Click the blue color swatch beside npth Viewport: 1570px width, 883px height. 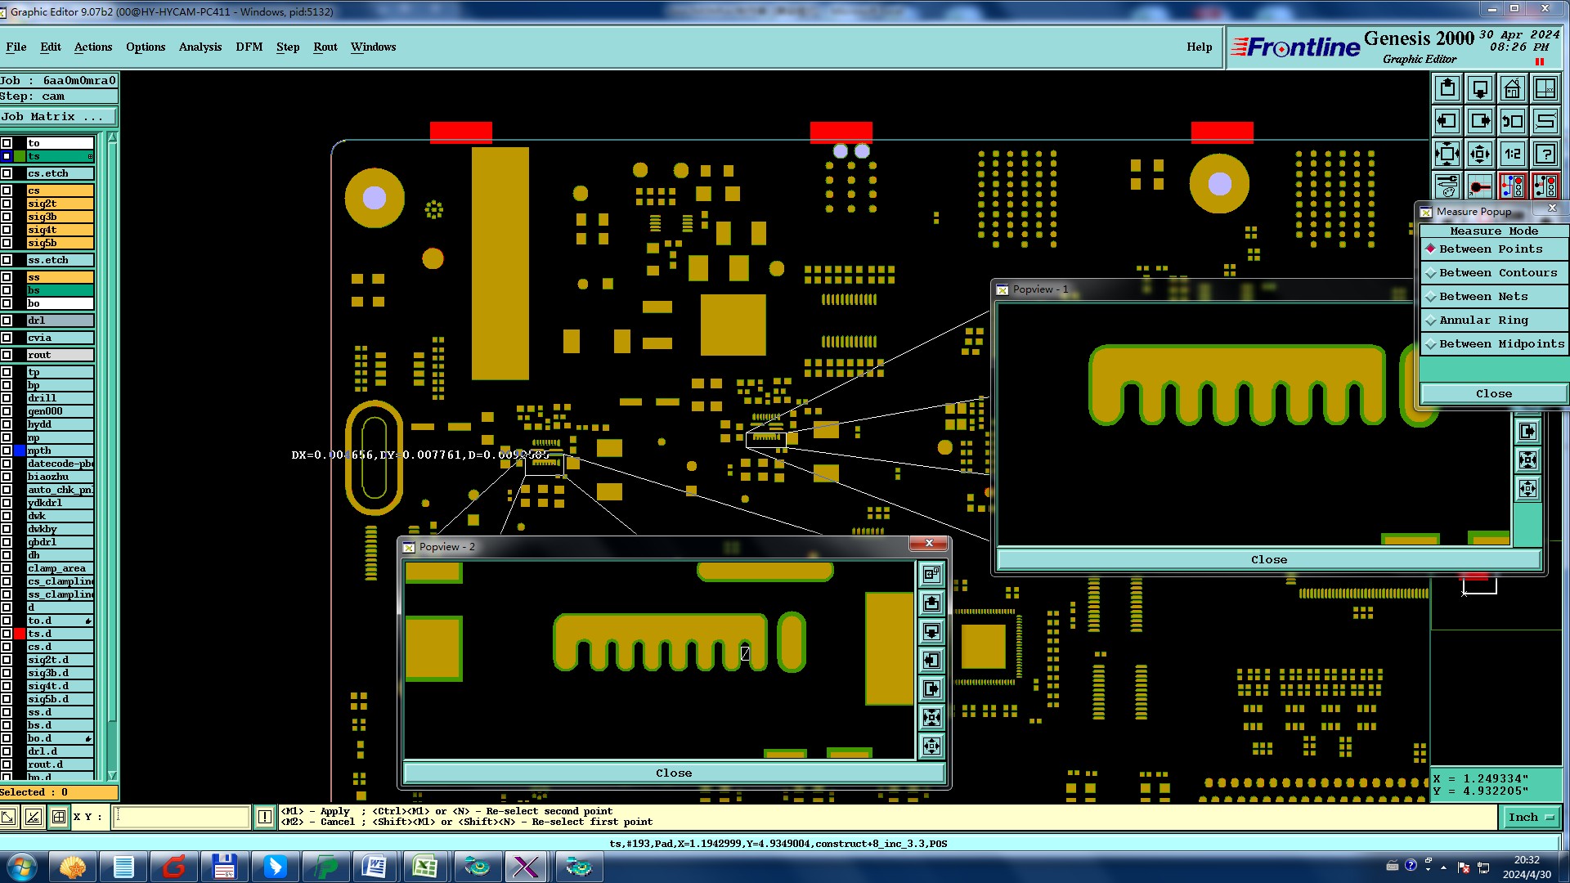pos(20,450)
